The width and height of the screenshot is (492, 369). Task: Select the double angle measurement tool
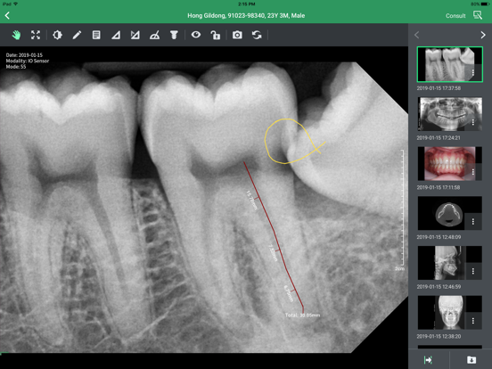pyautogui.click(x=135, y=35)
